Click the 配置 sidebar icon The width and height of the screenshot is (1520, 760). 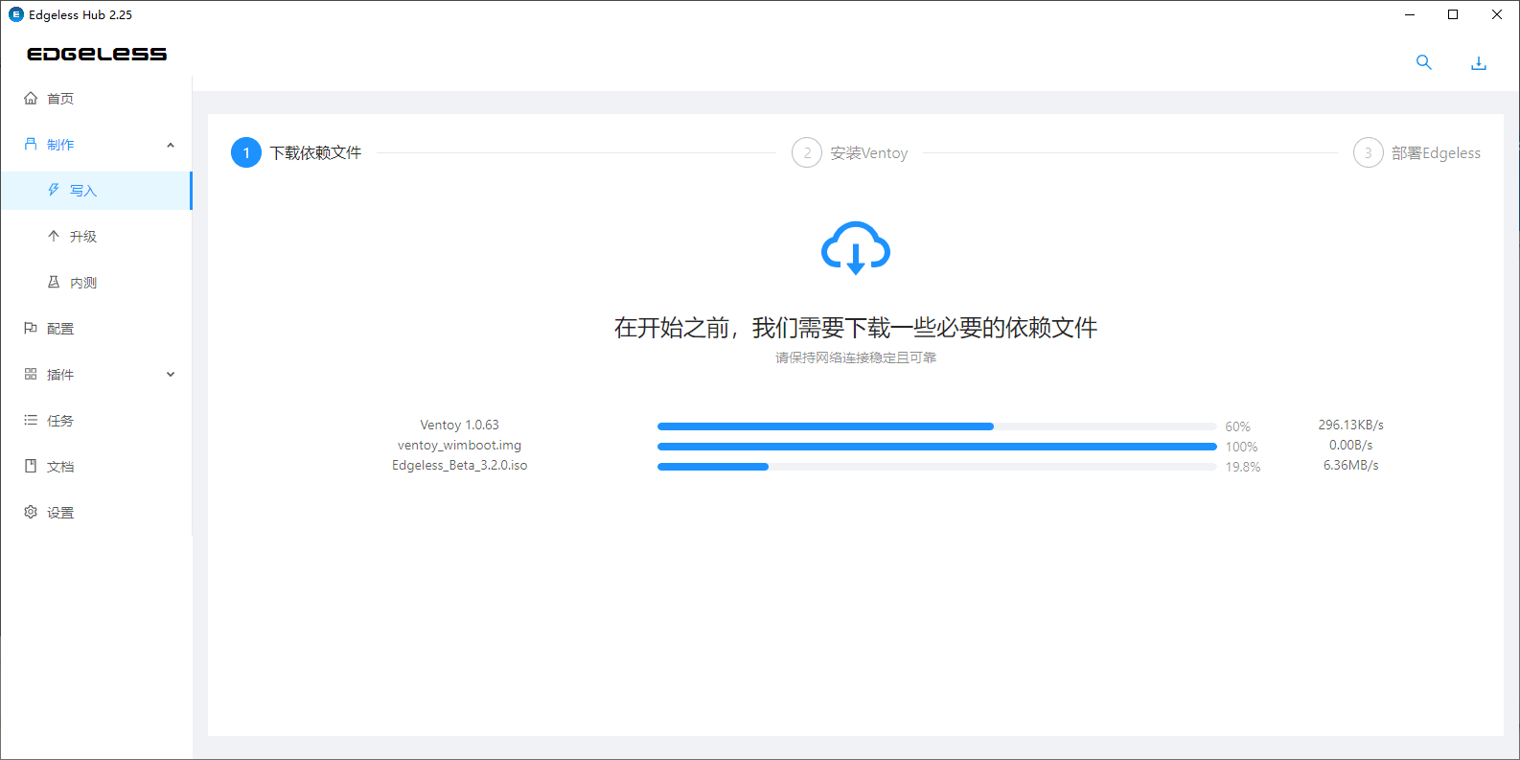coord(31,328)
